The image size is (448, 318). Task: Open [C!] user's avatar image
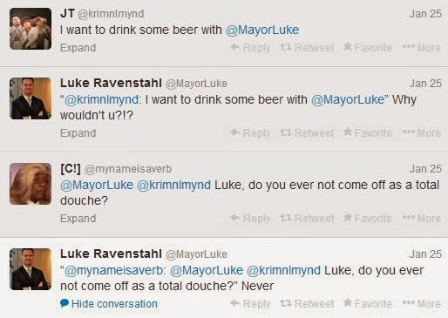31,184
